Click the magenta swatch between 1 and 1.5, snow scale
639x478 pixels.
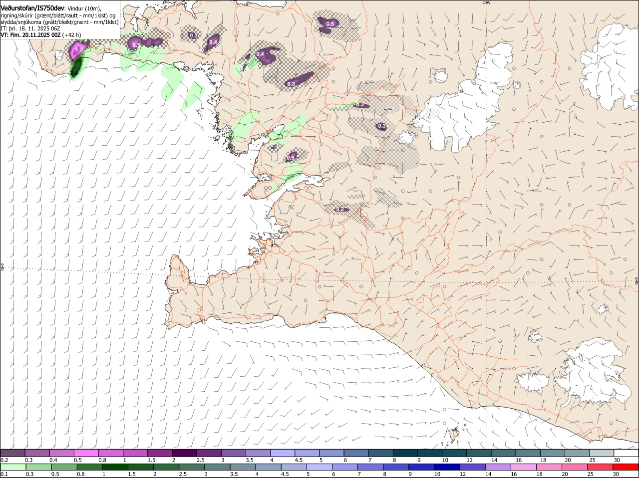135,453
